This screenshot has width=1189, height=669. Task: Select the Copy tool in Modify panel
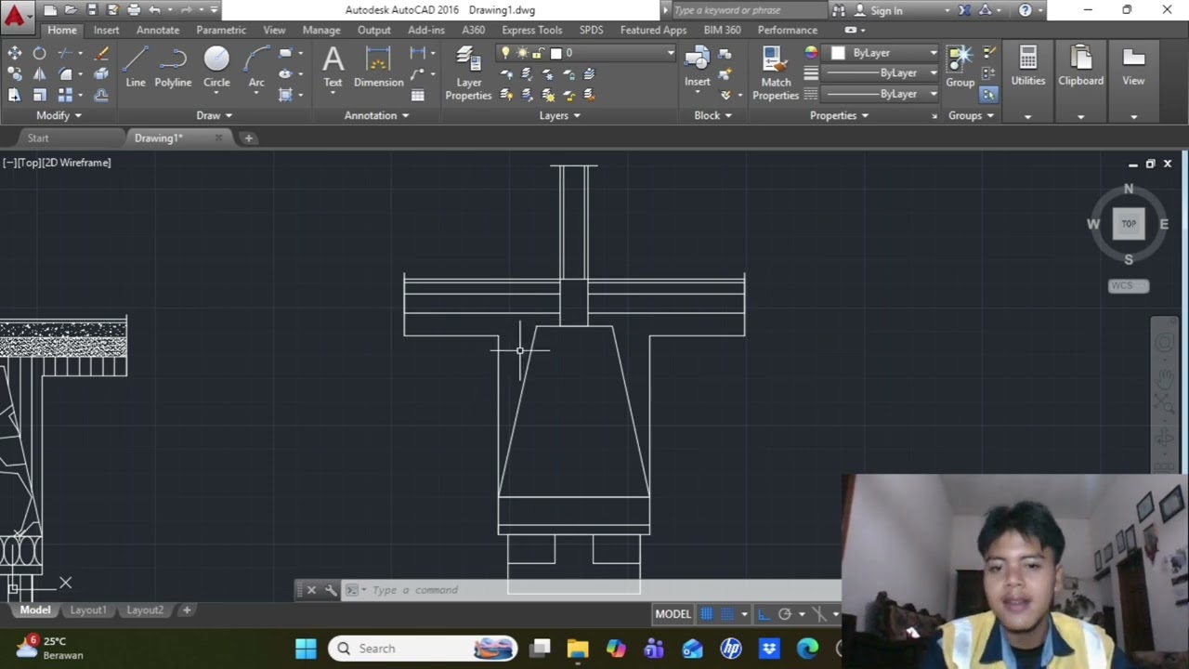pos(15,73)
